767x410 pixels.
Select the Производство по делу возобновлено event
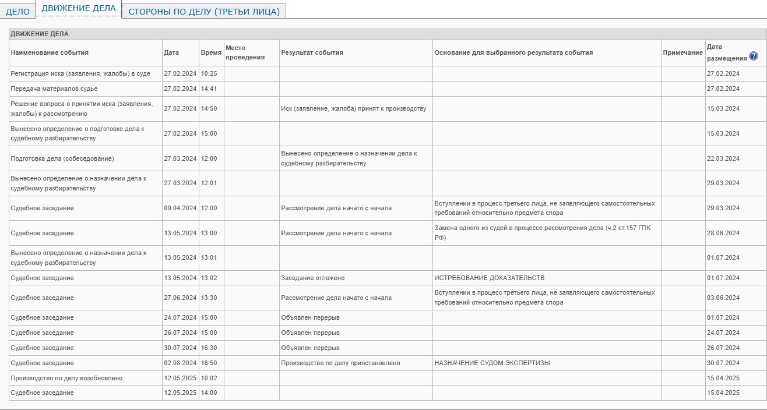click(66, 379)
